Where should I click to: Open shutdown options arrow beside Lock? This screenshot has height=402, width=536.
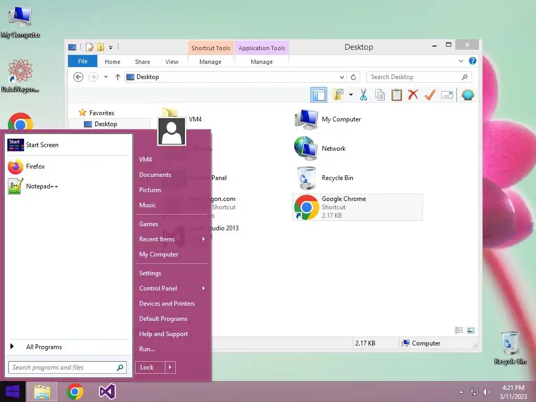click(170, 367)
